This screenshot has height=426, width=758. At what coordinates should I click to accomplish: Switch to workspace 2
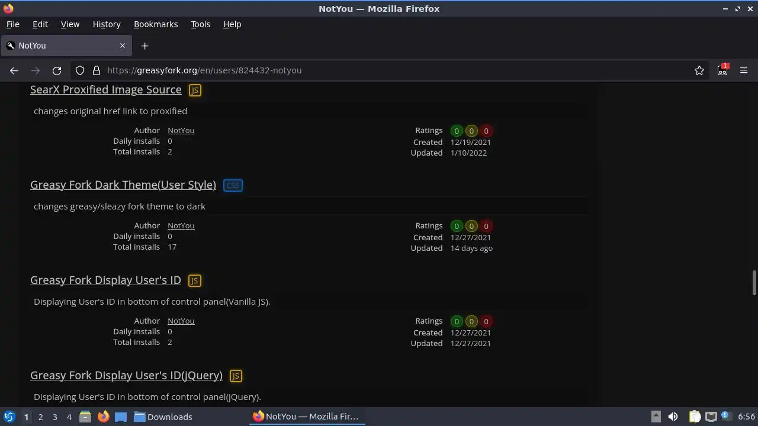(40, 417)
